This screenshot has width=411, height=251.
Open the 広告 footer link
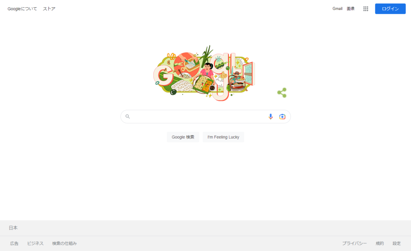coord(14,243)
